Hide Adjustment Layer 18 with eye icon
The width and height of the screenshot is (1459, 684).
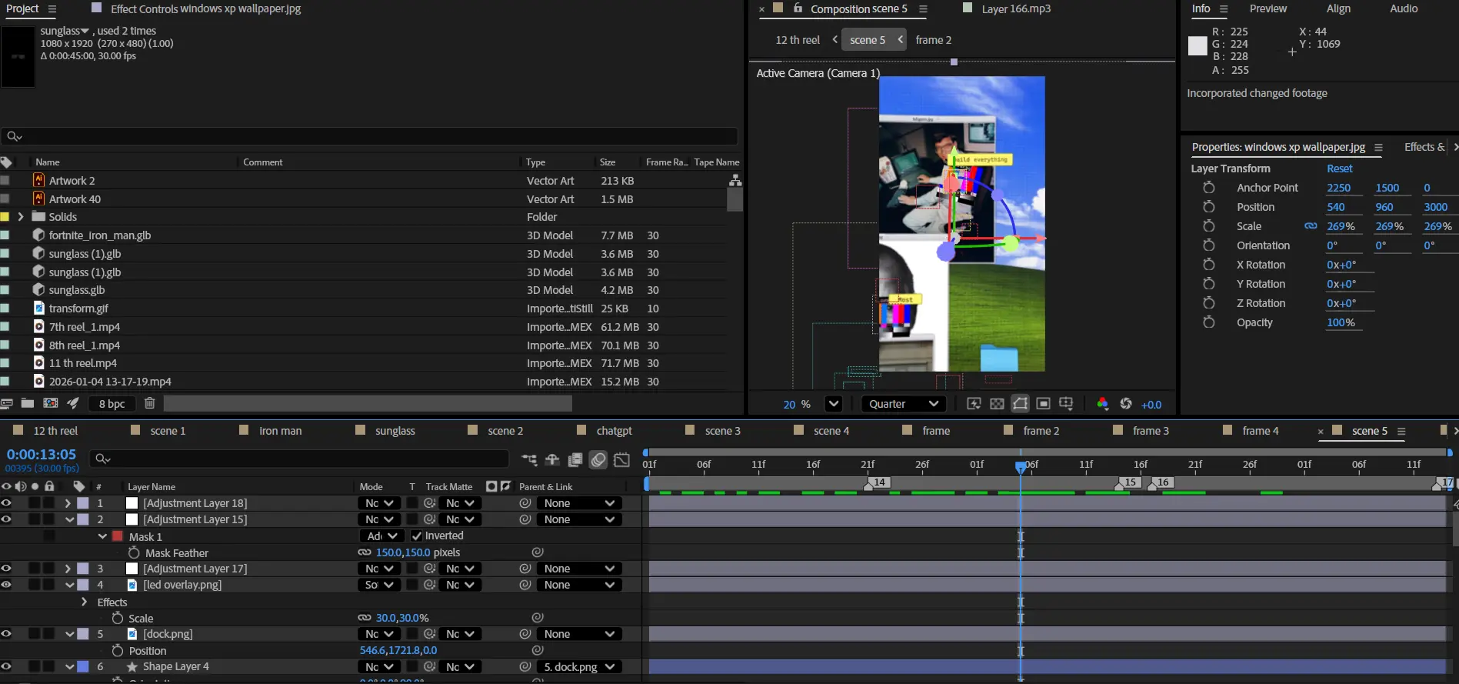click(x=7, y=503)
